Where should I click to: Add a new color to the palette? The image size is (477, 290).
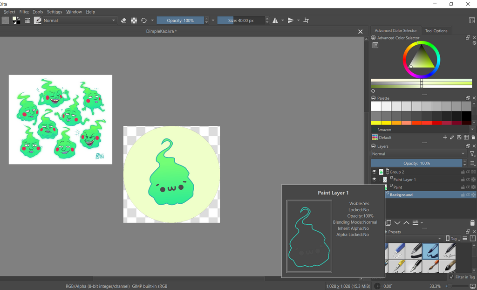click(445, 138)
